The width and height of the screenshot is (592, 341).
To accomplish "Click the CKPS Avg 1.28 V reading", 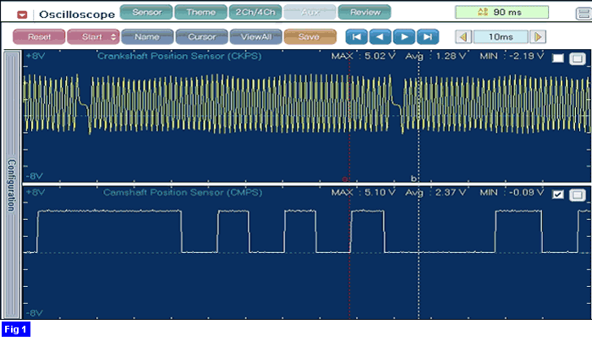I will (436, 56).
